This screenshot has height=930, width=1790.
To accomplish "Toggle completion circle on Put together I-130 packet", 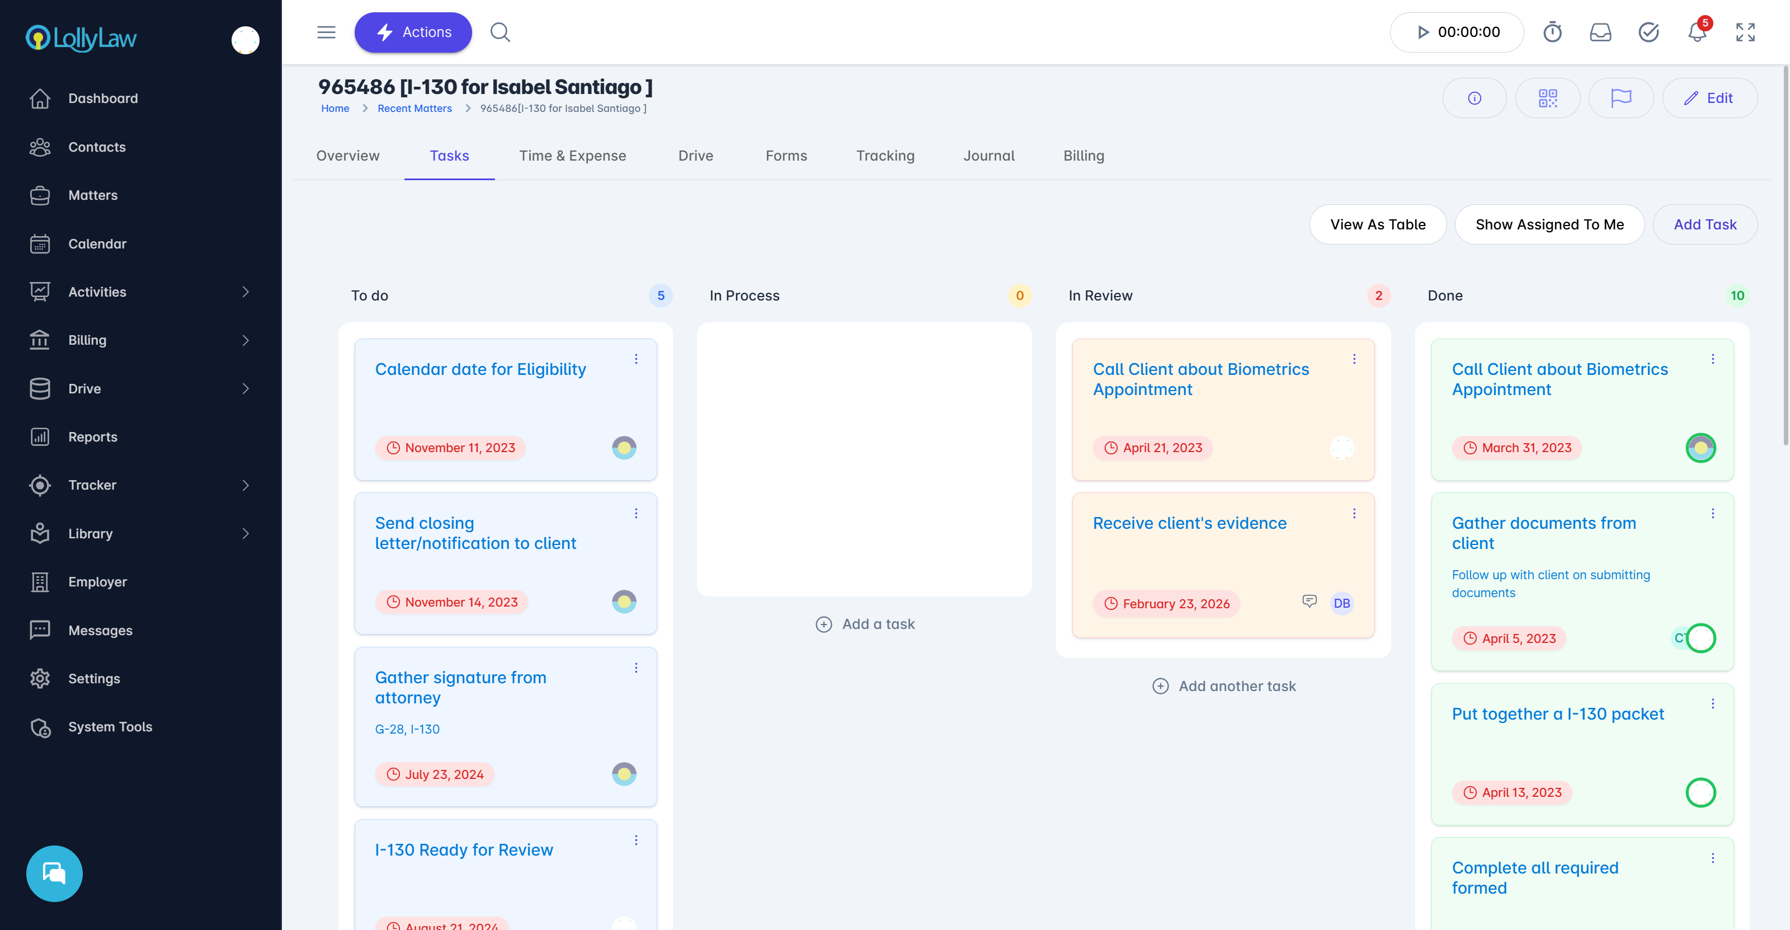I will pos(1700,792).
